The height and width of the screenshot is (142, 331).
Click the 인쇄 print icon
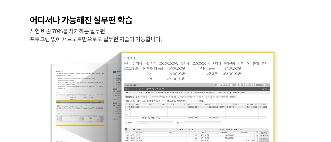153,89
